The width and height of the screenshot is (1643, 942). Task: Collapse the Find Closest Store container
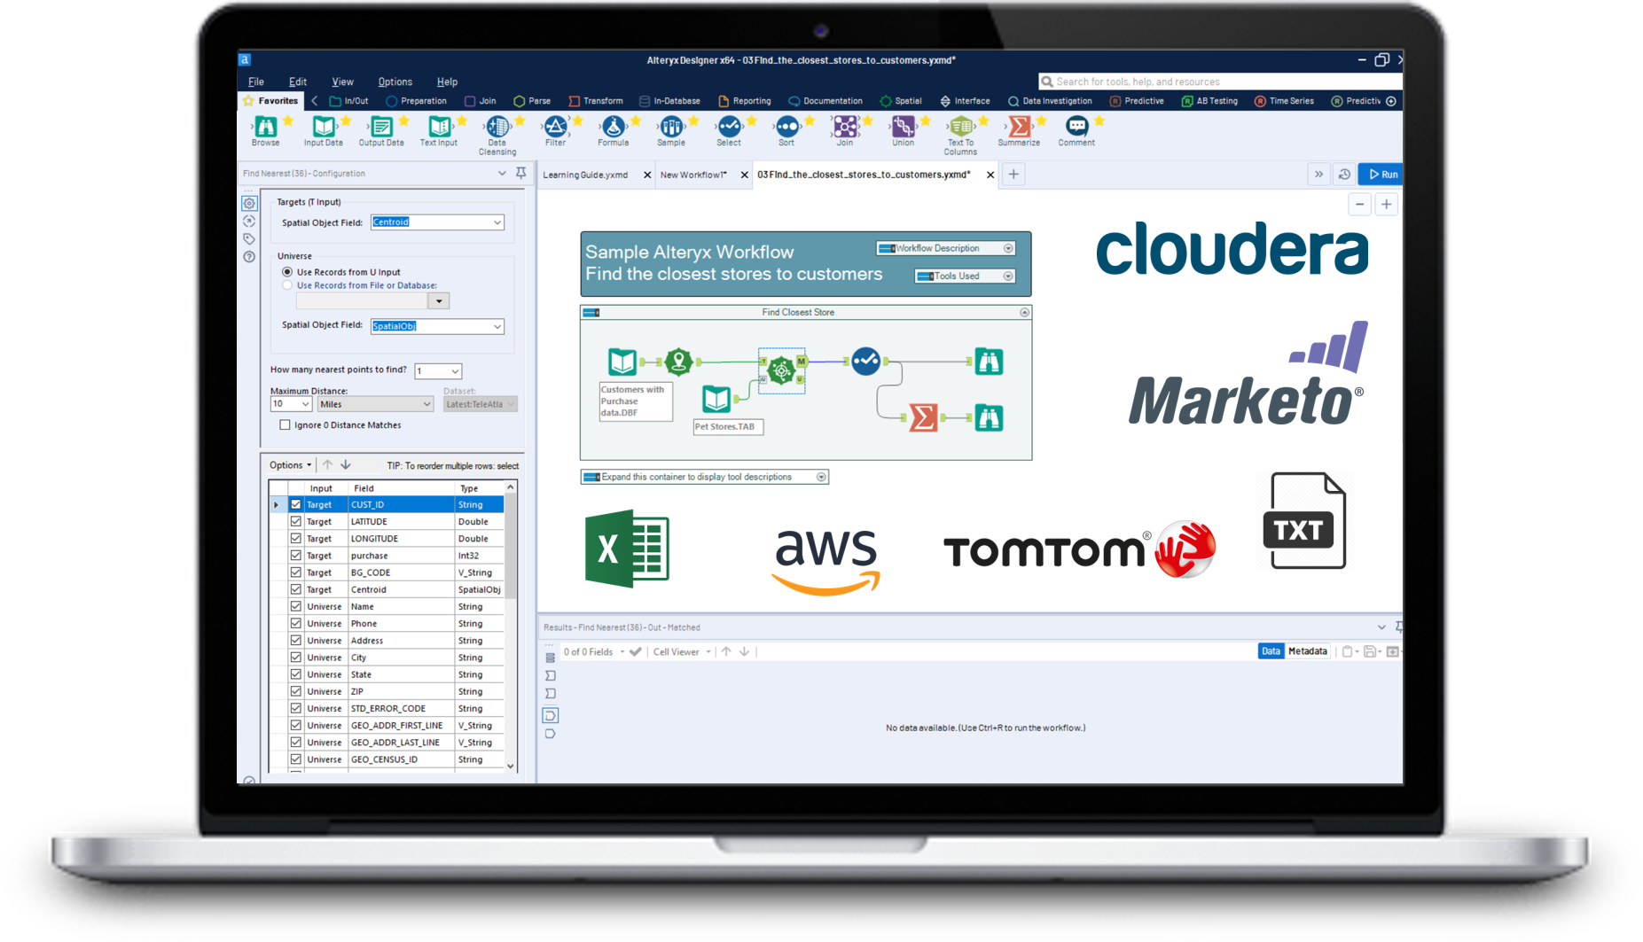click(1025, 313)
